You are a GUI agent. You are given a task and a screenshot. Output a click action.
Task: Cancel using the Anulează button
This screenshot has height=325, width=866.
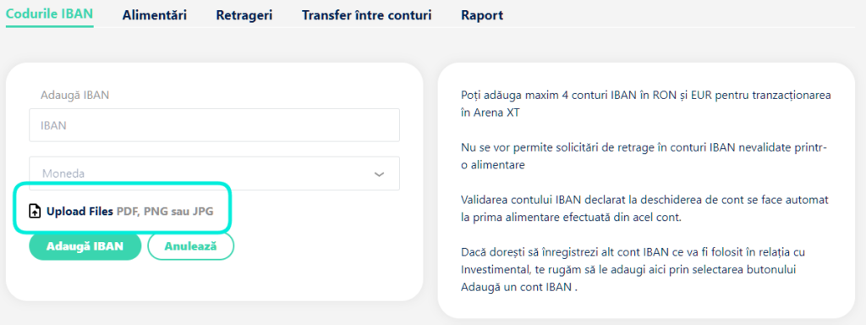(x=191, y=246)
